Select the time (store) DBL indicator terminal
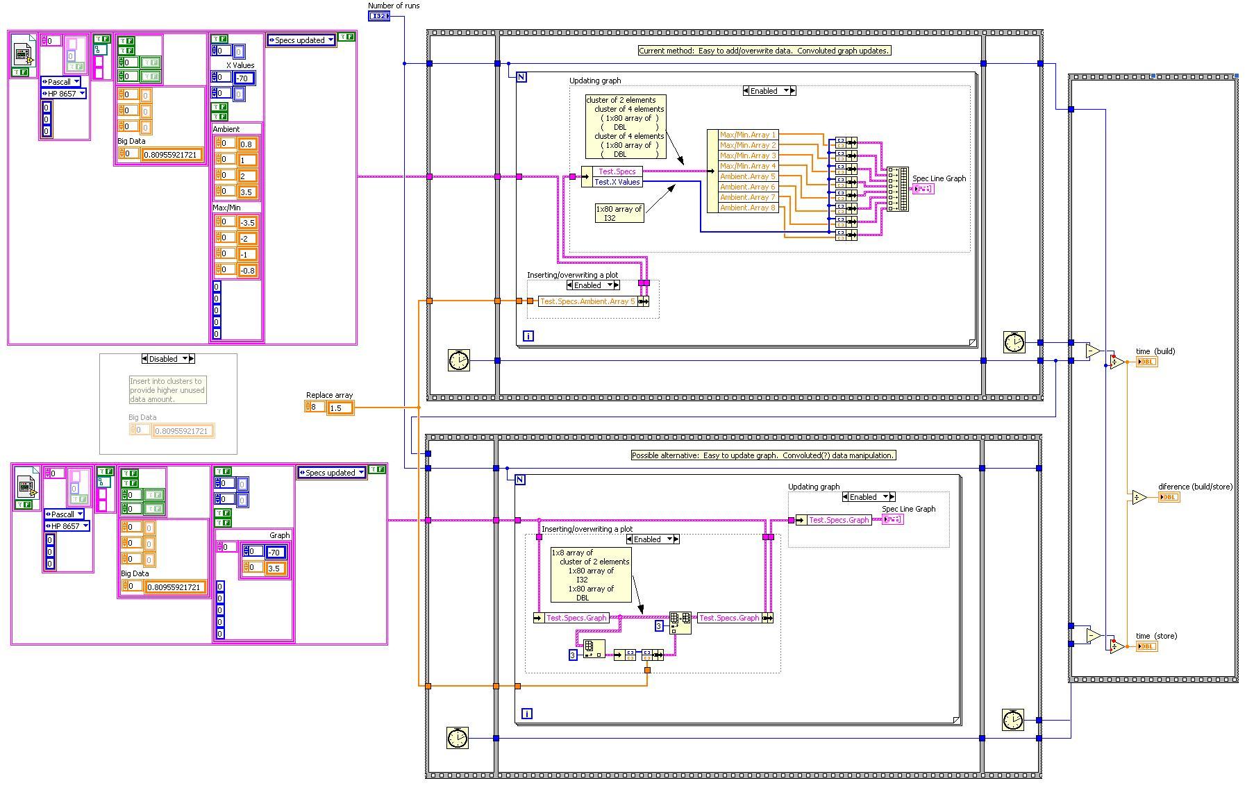This screenshot has width=1254, height=790. tap(1146, 646)
